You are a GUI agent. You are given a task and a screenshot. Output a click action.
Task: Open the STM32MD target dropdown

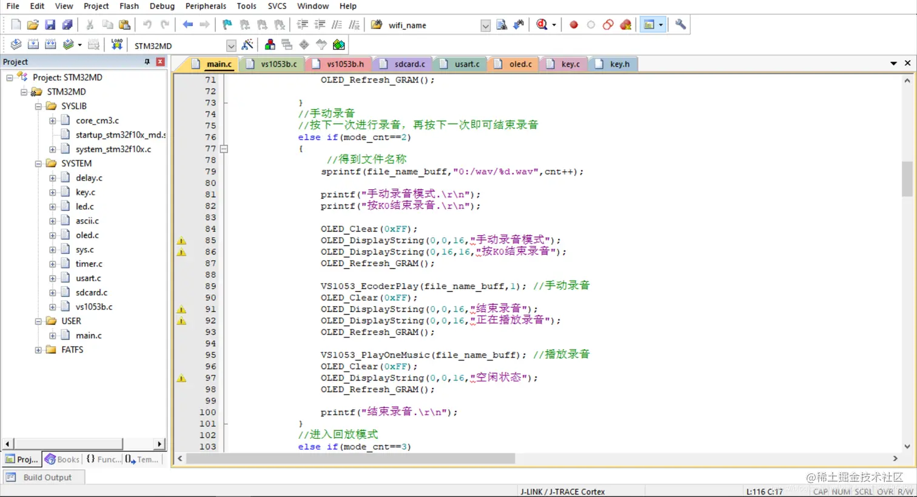click(231, 45)
